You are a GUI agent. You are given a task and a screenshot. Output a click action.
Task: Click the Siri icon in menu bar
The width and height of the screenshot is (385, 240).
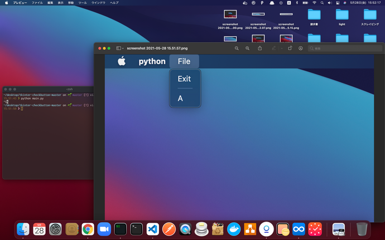[x=345, y=3]
